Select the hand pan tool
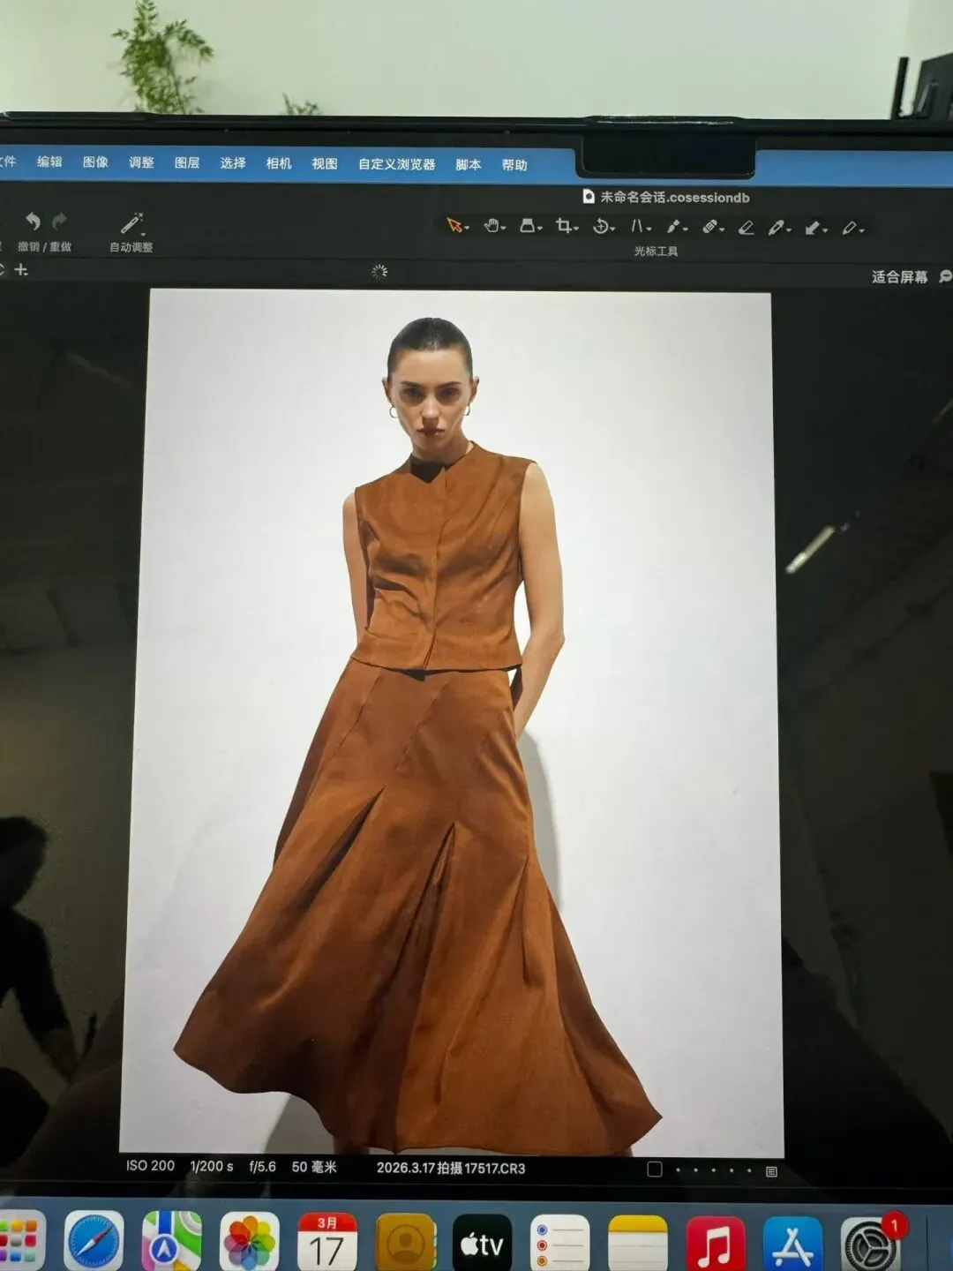The image size is (953, 1271). (492, 226)
